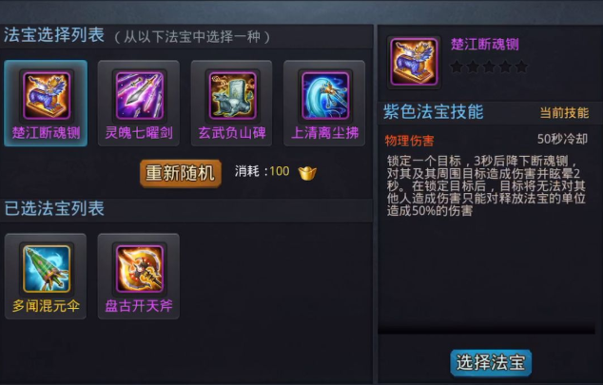
Task: Click the 消耗:100 cost text
Action: tap(262, 171)
